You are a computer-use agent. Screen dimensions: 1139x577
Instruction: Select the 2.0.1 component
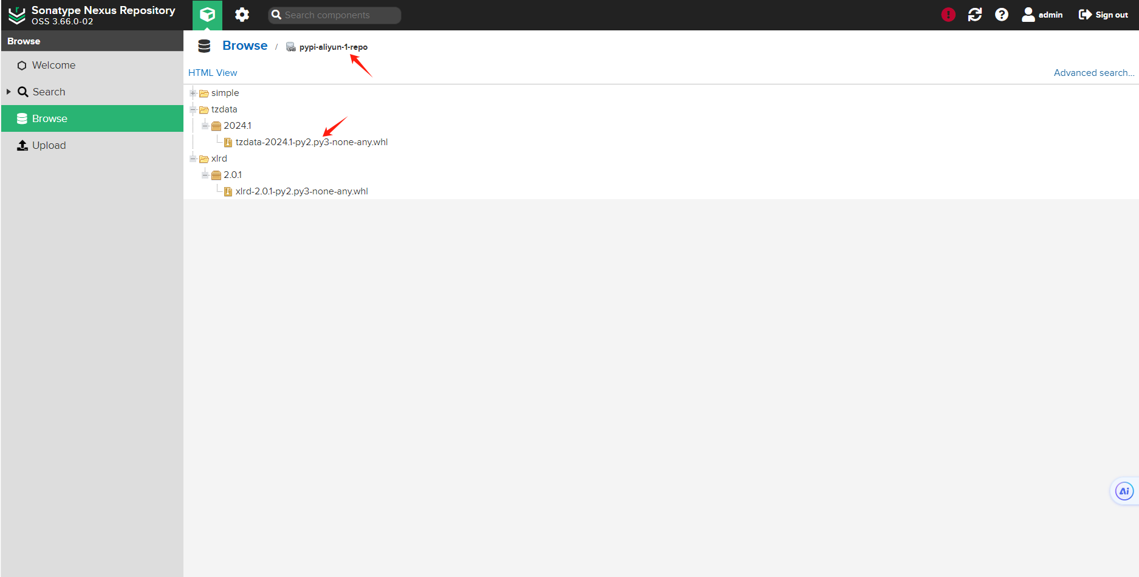pos(233,175)
